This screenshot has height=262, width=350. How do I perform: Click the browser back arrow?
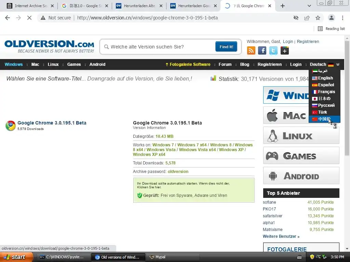point(8,18)
